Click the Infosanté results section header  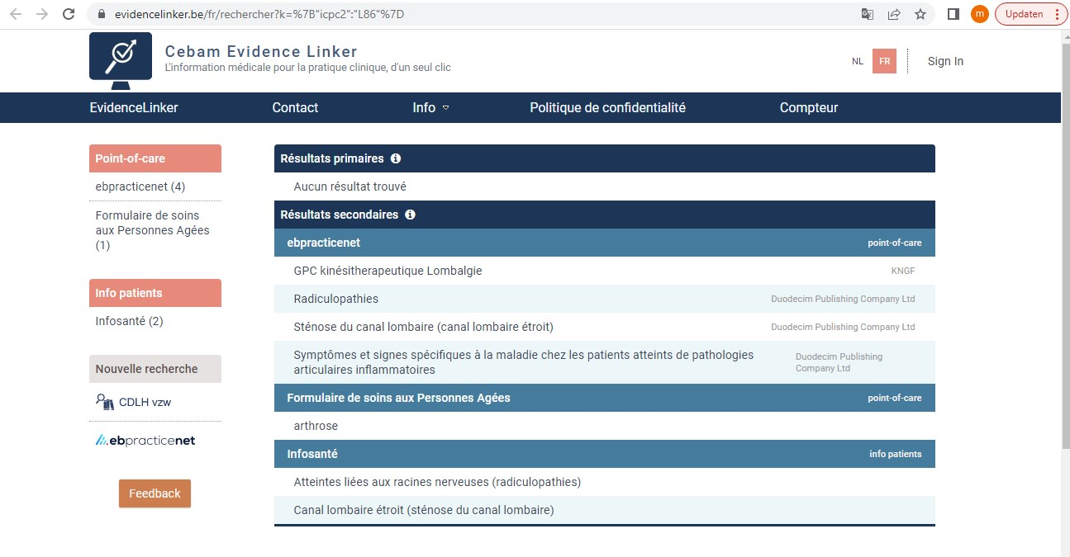coord(605,454)
